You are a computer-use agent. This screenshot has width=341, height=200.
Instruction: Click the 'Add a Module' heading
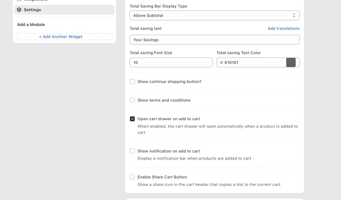(x=31, y=25)
